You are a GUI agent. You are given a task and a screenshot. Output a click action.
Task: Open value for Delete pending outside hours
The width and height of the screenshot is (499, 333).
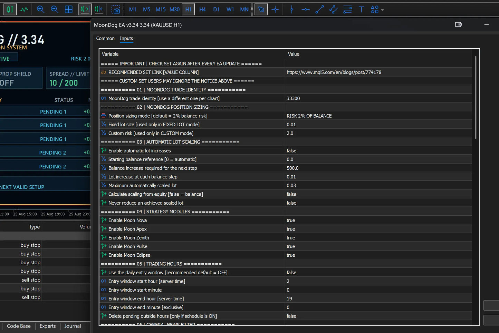(x=378, y=316)
